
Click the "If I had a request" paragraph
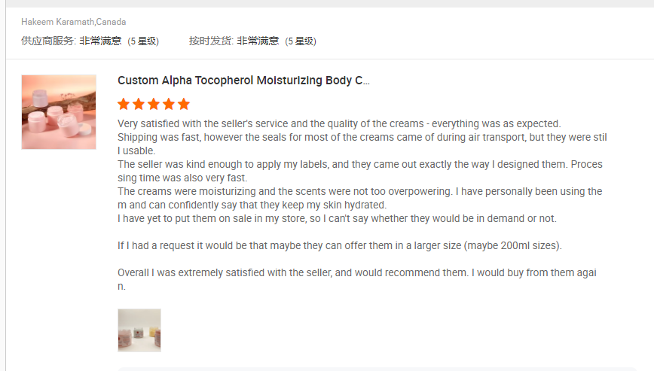point(339,246)
